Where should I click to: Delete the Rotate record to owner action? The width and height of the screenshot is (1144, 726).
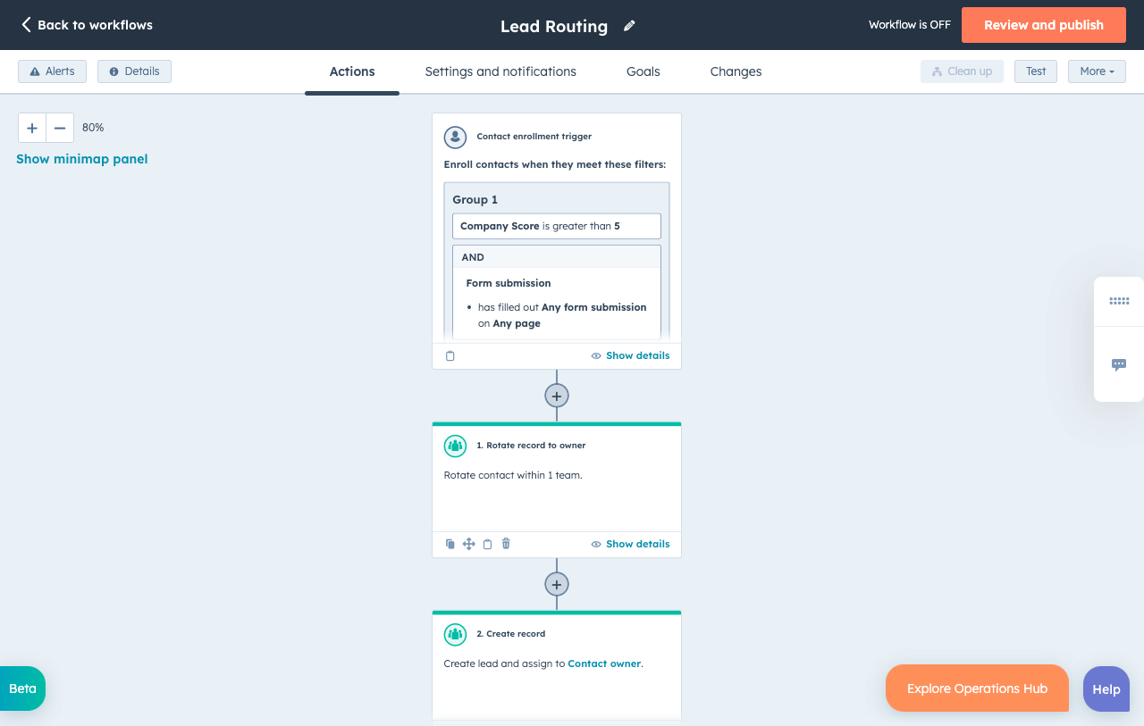(505, 544)
